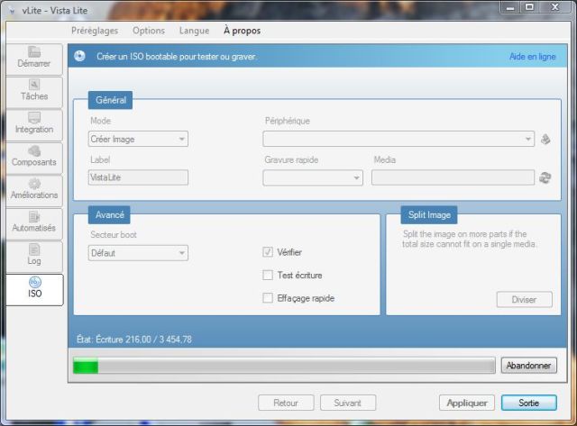The height and width of the screenshot is (426, 577).
Task: Open the Options menu
Action: click(149, 31)
